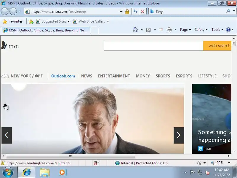Click the Home icon in command bar
The width and height of the screenshot is (237, 178).
(135, 30)
